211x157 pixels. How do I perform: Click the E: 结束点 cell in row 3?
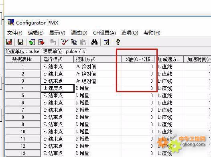coord(57,81)
